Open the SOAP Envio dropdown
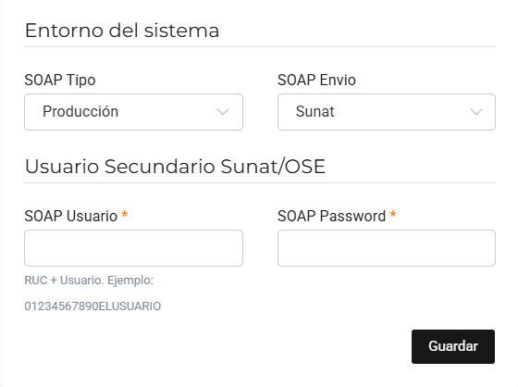The height and width of the screenshot is (387, 518). (x=387, y=112)
